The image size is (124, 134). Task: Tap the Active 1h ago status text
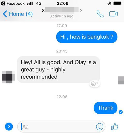click(x=62, y=16)
